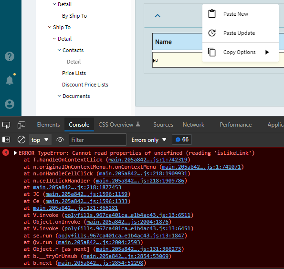The height and width of the screenshot is (269, 284).
Task: Open the top context dropdown
Action: (x=40, y=140)
